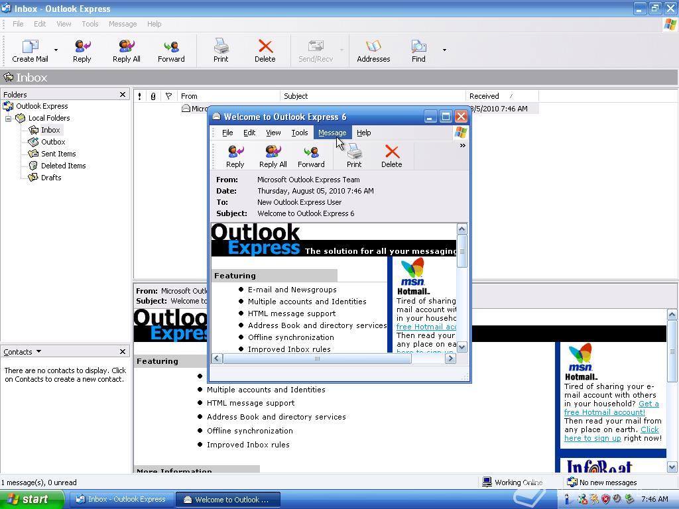
Task: Click preview pane scrollbar down arrow
Action: (672, 467)
